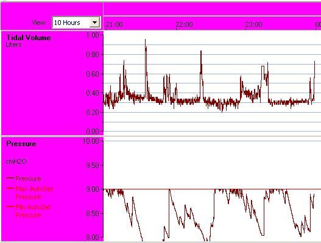321x243 pixels.
Task: Click the Liters unit label
Action: pos(14,45)
